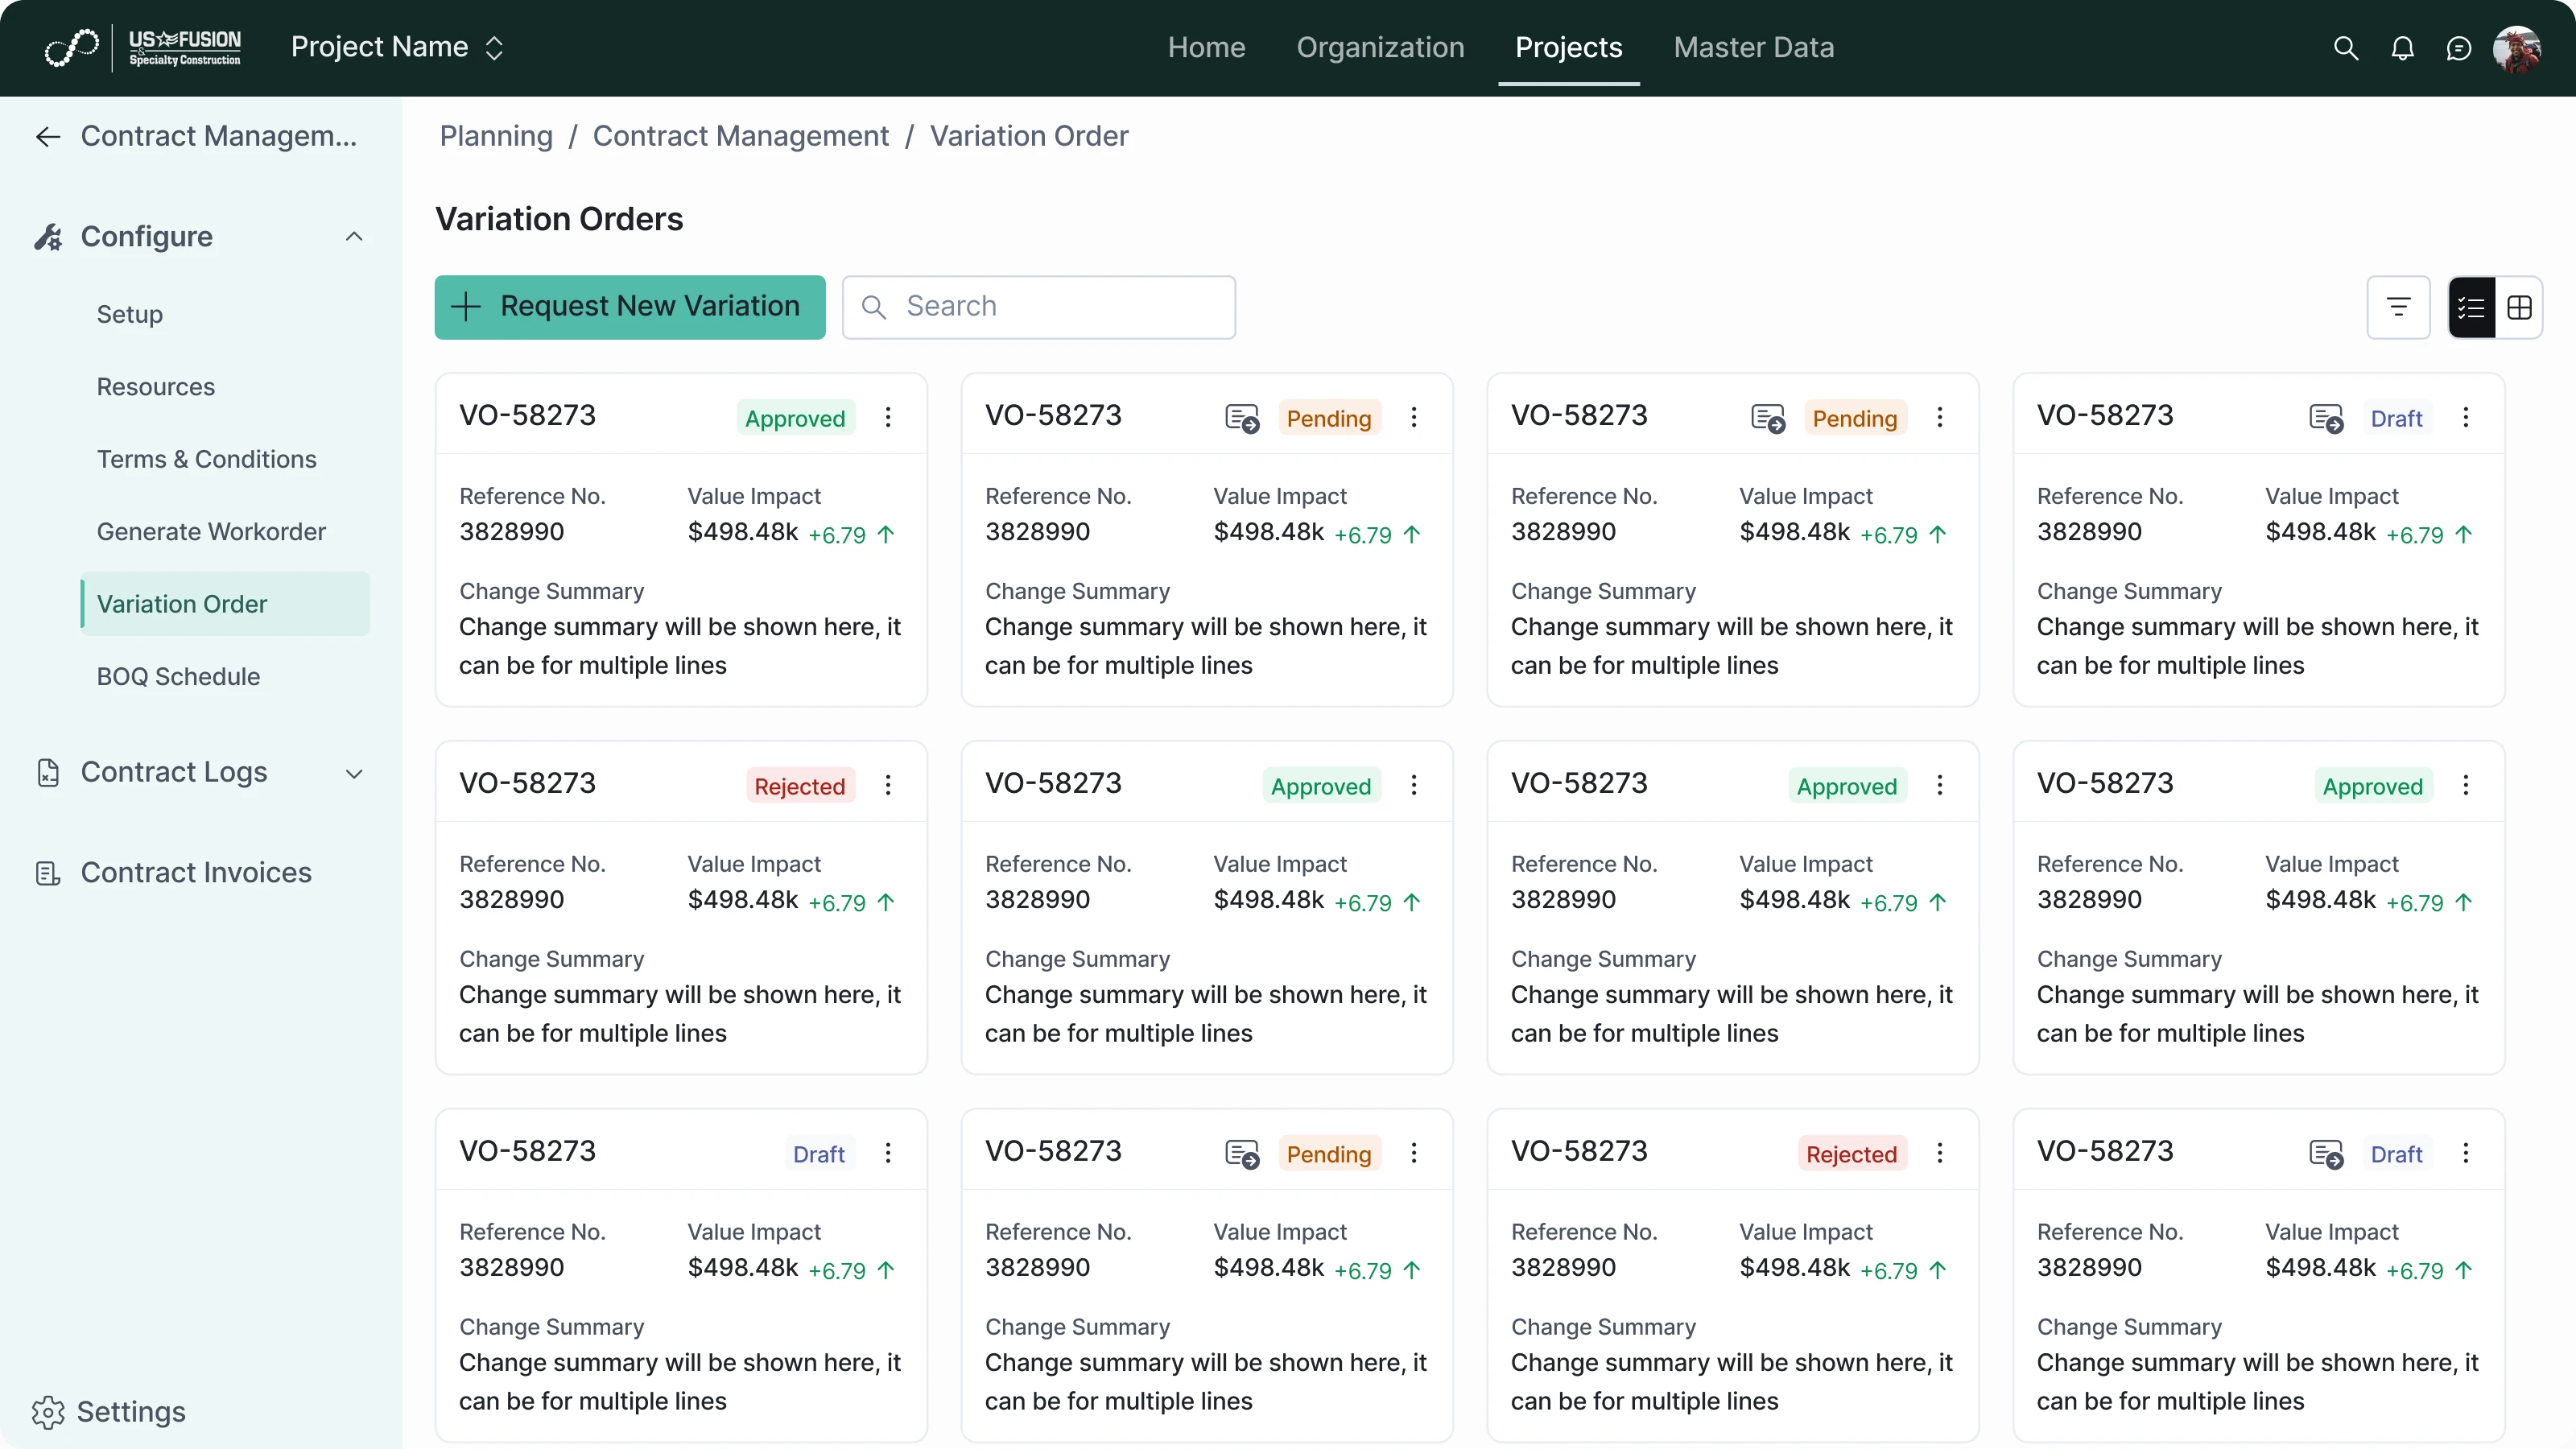Open the chat messages icon

pos(2459,48)
